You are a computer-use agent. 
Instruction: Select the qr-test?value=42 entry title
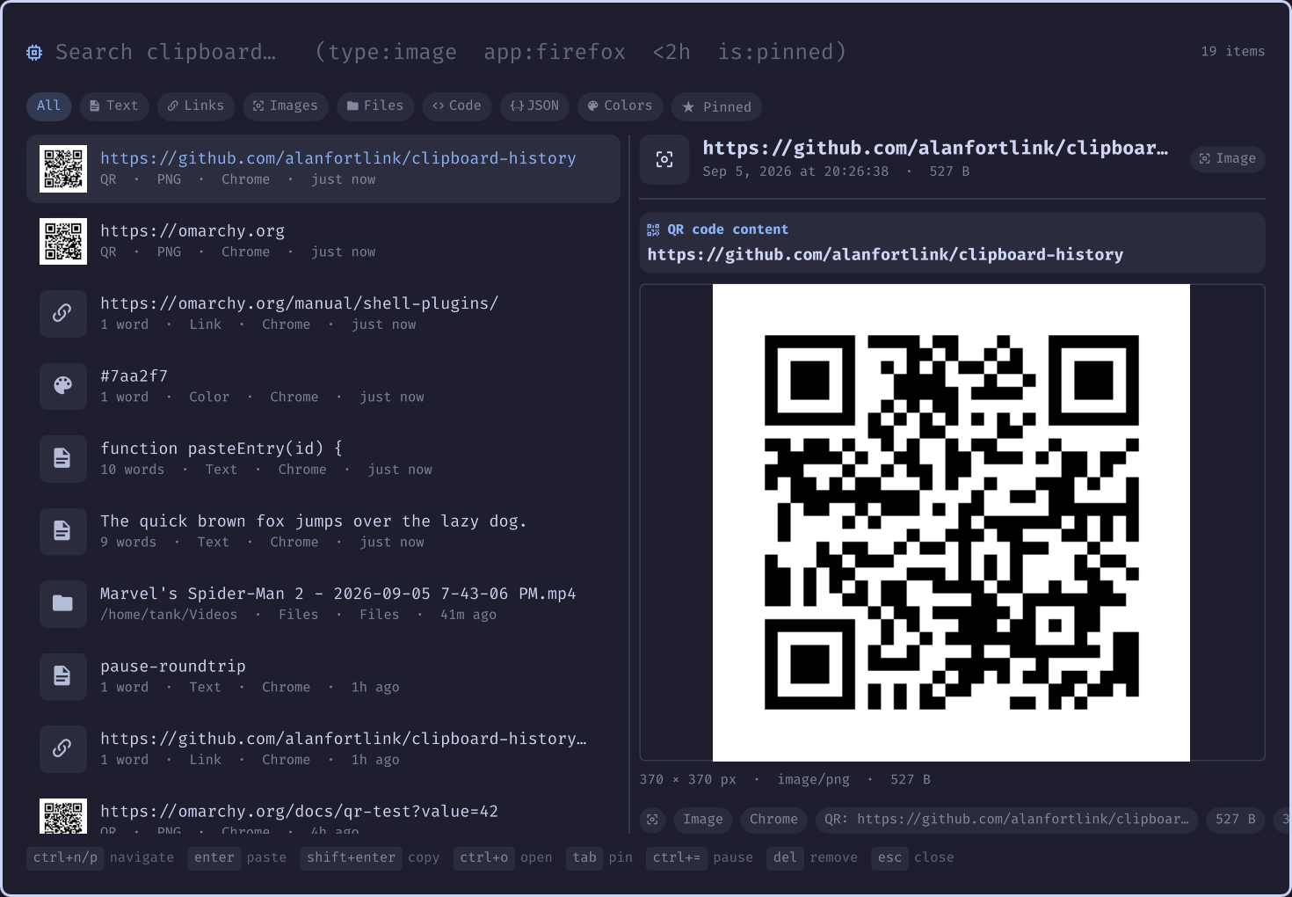pos(299,812)
